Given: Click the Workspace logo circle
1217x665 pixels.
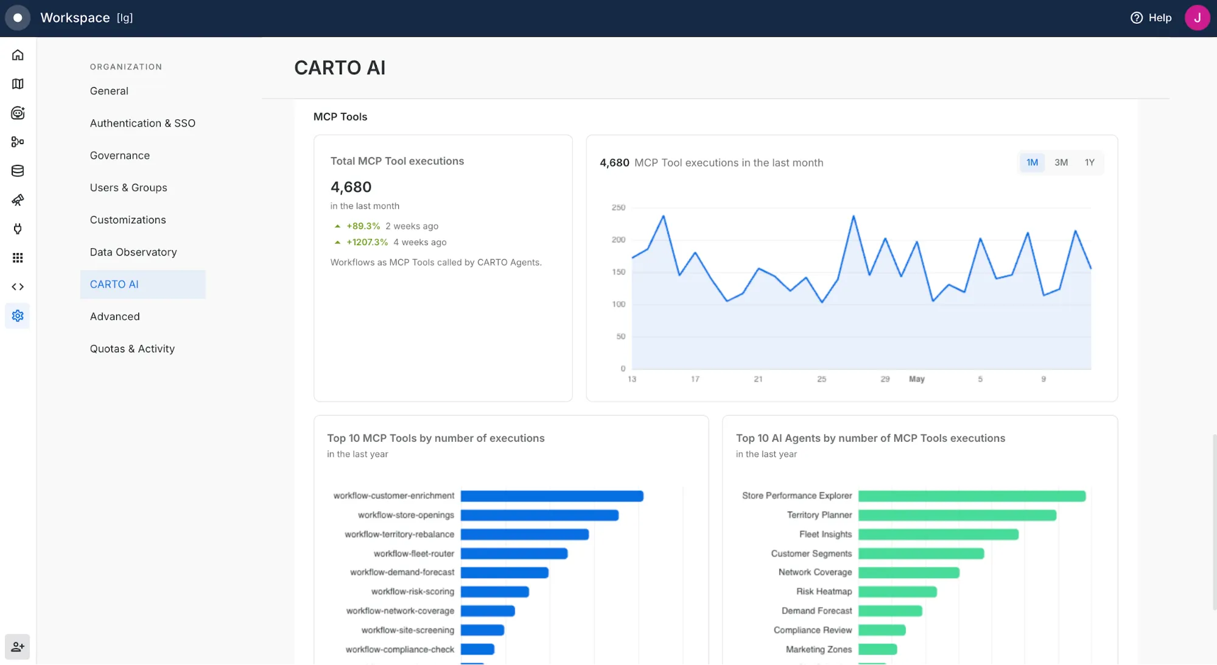Looking at the screenshot, I should pyautogui.click(x=18, y=18).
